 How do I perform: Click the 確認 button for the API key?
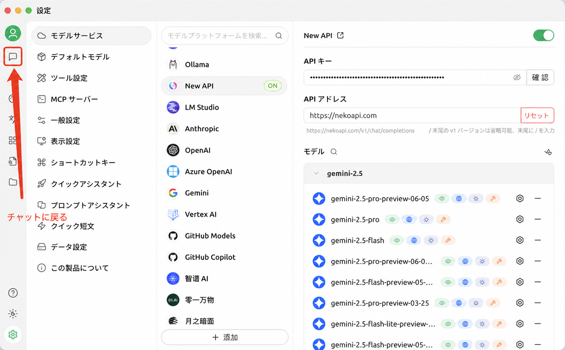(540, 78)
